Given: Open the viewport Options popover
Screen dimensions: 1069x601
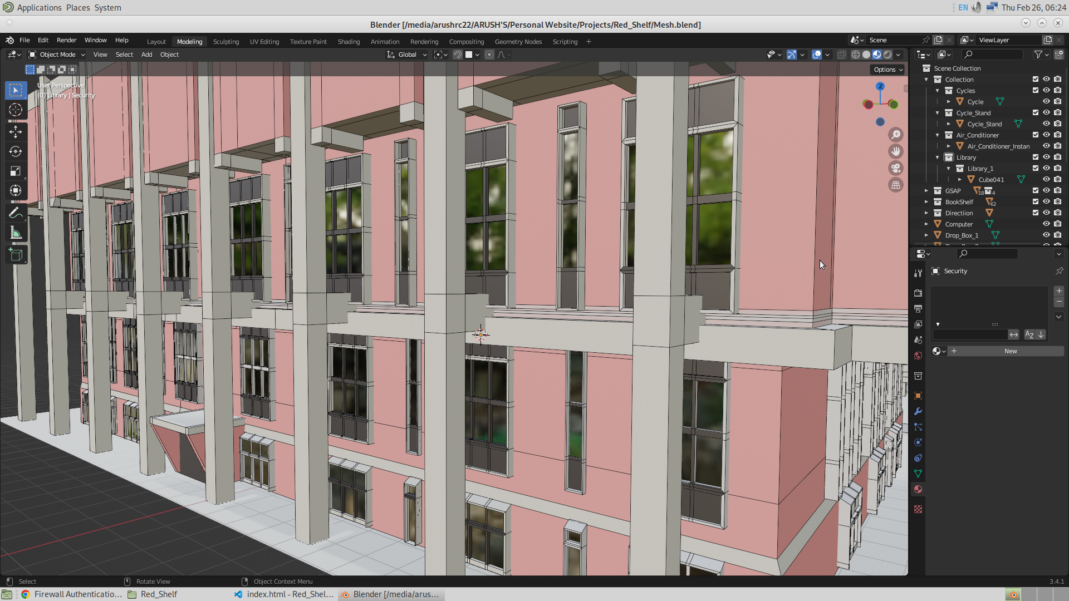Looking at the screenshot, I should point(887,69).
